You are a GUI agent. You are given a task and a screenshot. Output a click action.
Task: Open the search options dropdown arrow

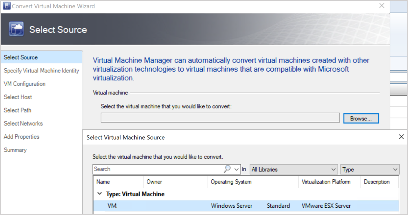click(x=236, y=169)
